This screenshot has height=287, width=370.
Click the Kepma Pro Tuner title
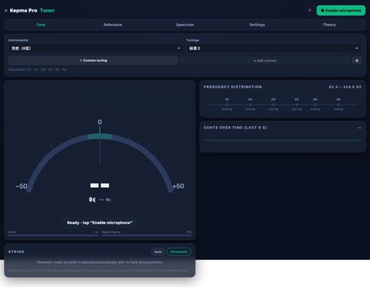(32, 10)
